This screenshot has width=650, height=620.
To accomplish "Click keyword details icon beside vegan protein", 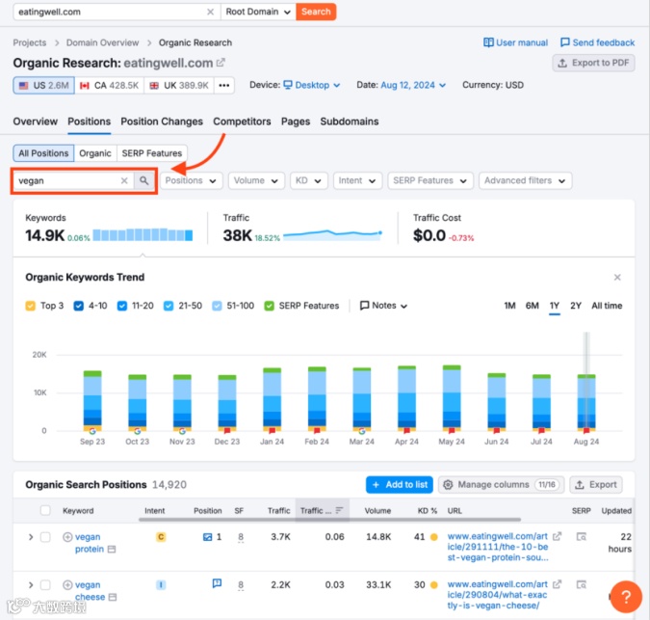I will point(112,549).
